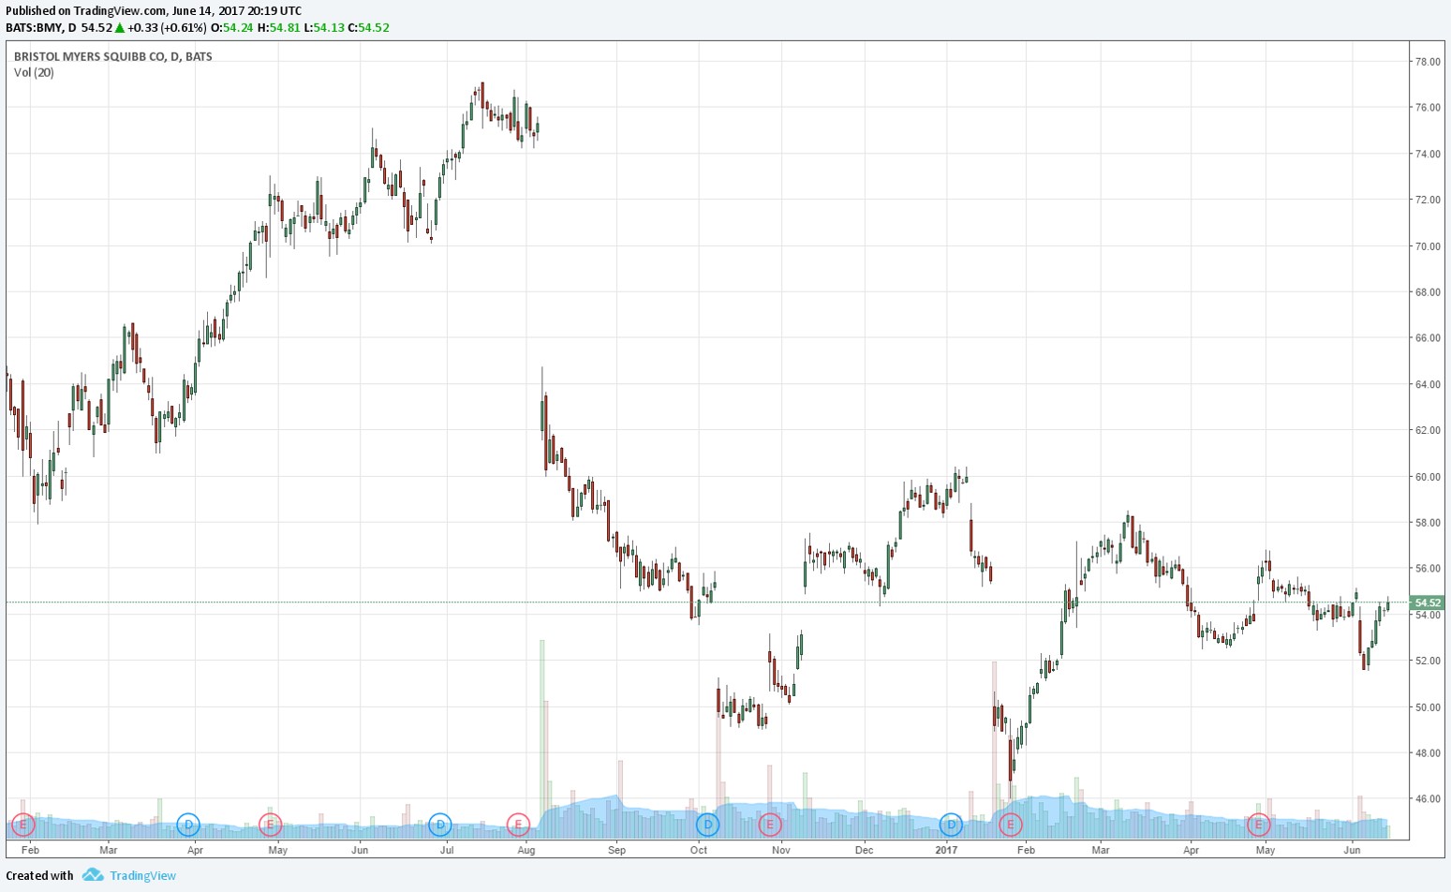Click the Bristol Myers Squibb chart title
This screenshot has height=892, width=1451.
click(x=112, y=56)
